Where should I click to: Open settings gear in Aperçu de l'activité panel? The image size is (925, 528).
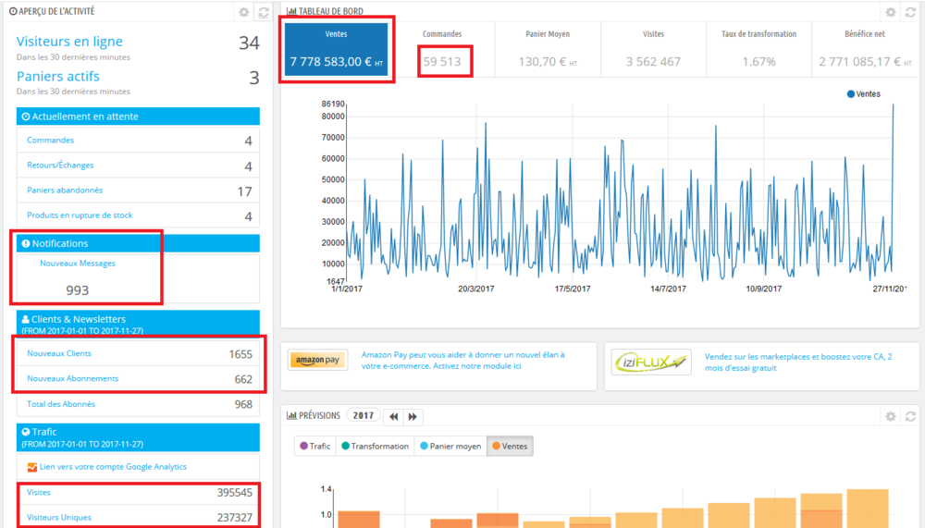243,12
